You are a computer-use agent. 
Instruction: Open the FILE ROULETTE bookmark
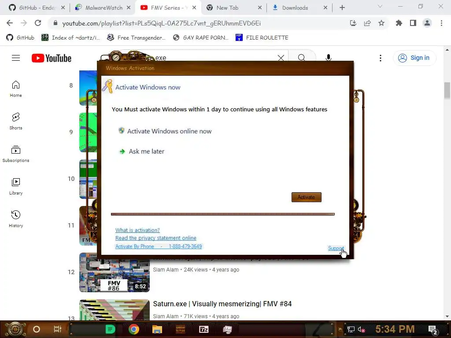pos(262,38)
